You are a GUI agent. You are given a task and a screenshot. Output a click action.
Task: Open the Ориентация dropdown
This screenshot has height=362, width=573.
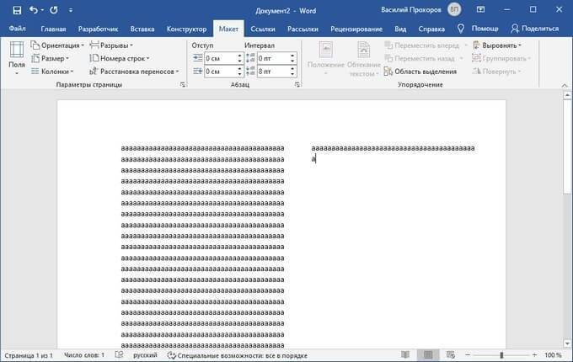[57, 45]
